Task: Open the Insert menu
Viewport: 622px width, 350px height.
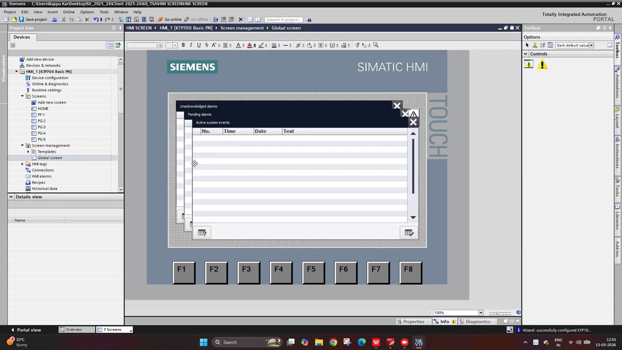Action: 52,12
